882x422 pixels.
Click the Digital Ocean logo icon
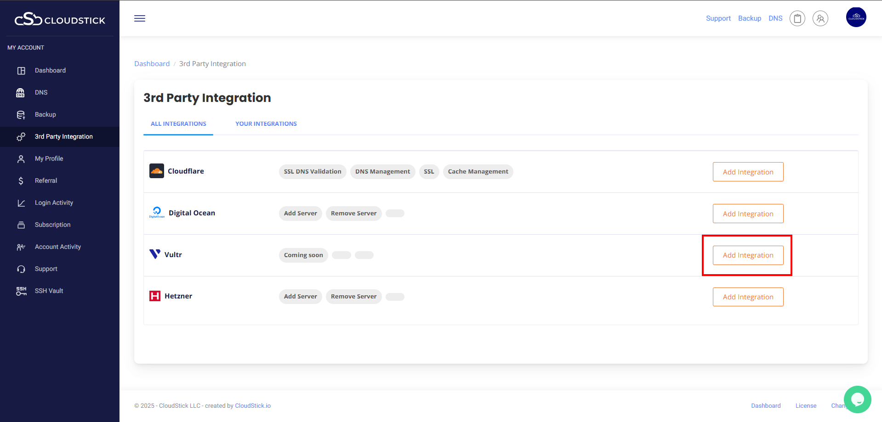(157, 212)
